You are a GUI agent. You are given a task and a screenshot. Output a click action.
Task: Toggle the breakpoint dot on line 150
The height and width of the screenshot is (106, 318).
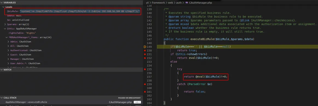tap(145, 50)
